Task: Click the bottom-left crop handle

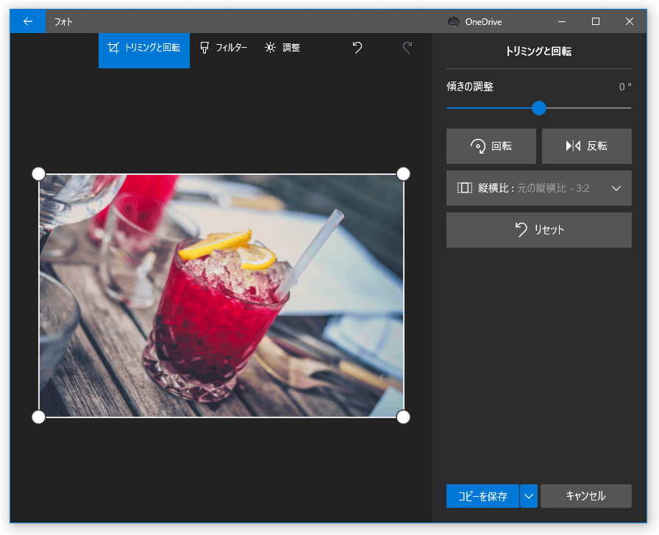Action: click(x=39, y=417)
